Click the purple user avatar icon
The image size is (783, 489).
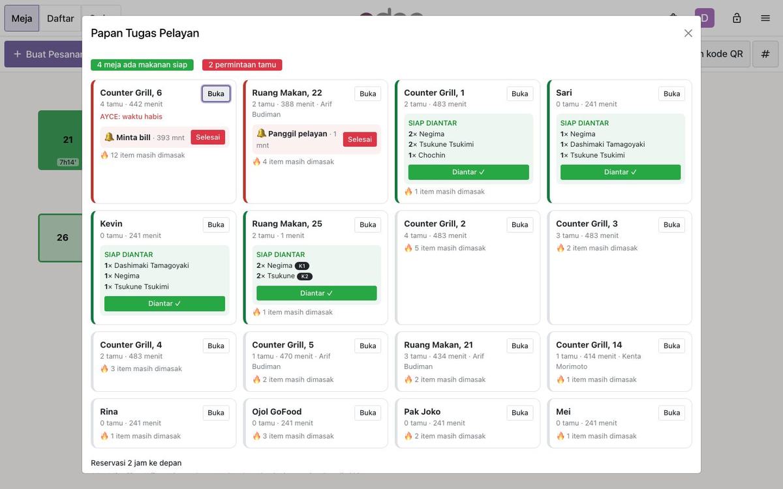coord(705,18)
